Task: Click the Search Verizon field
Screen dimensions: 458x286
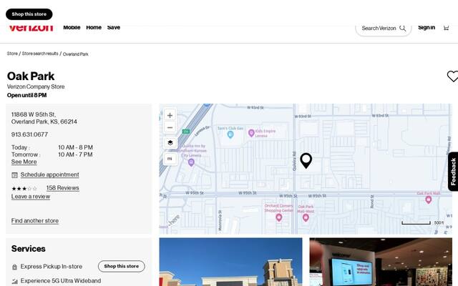Action: tap(384, 29)
